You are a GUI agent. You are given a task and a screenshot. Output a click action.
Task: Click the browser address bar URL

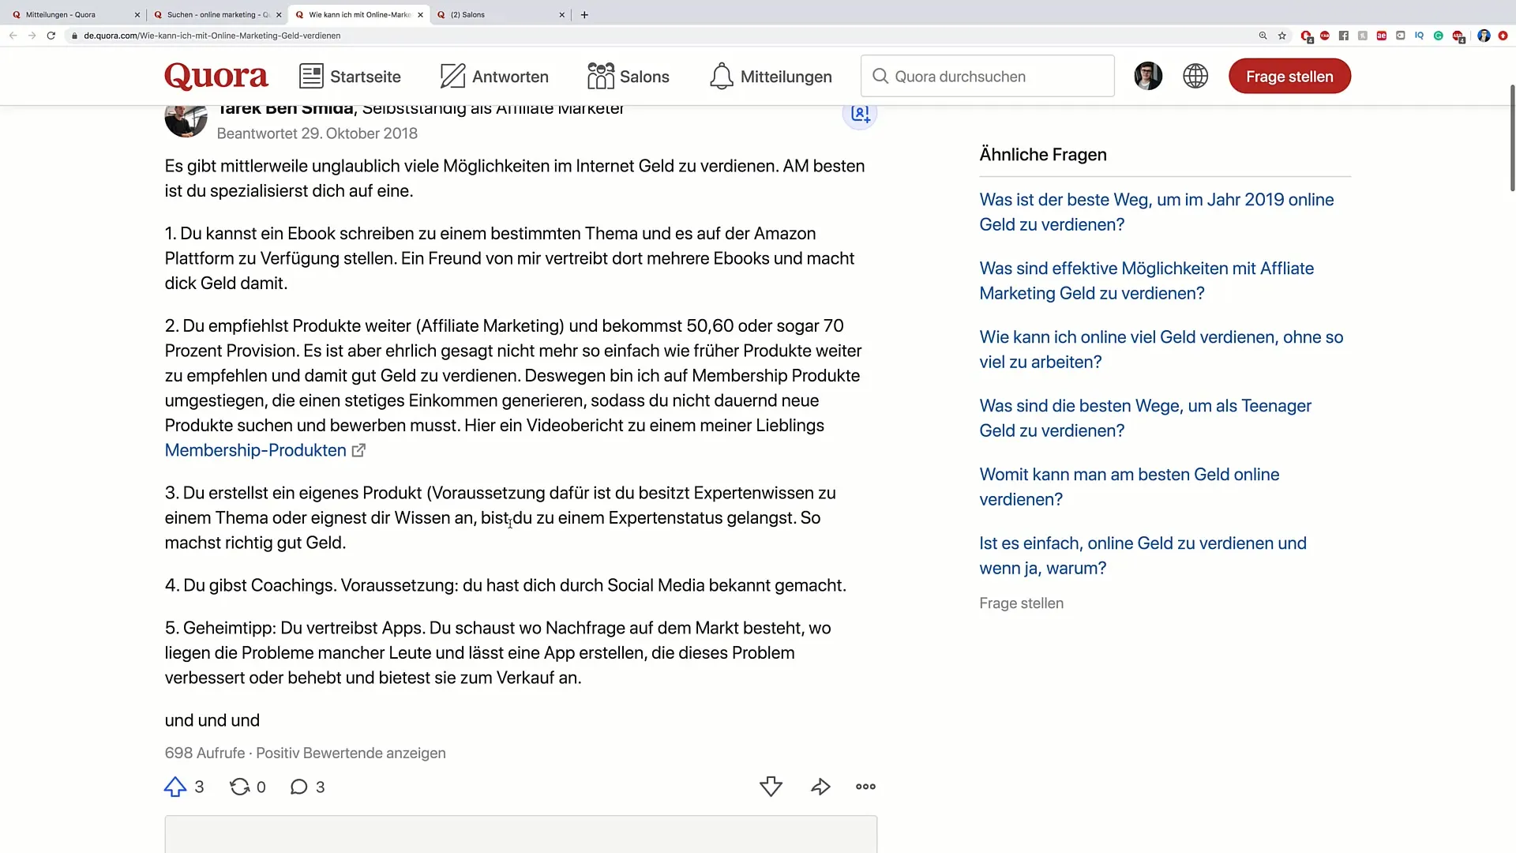[x=212, y=36]
